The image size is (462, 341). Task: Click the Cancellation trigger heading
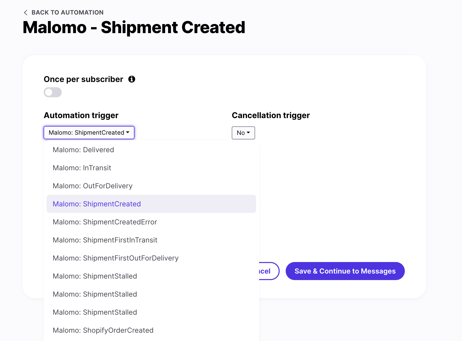271,115
